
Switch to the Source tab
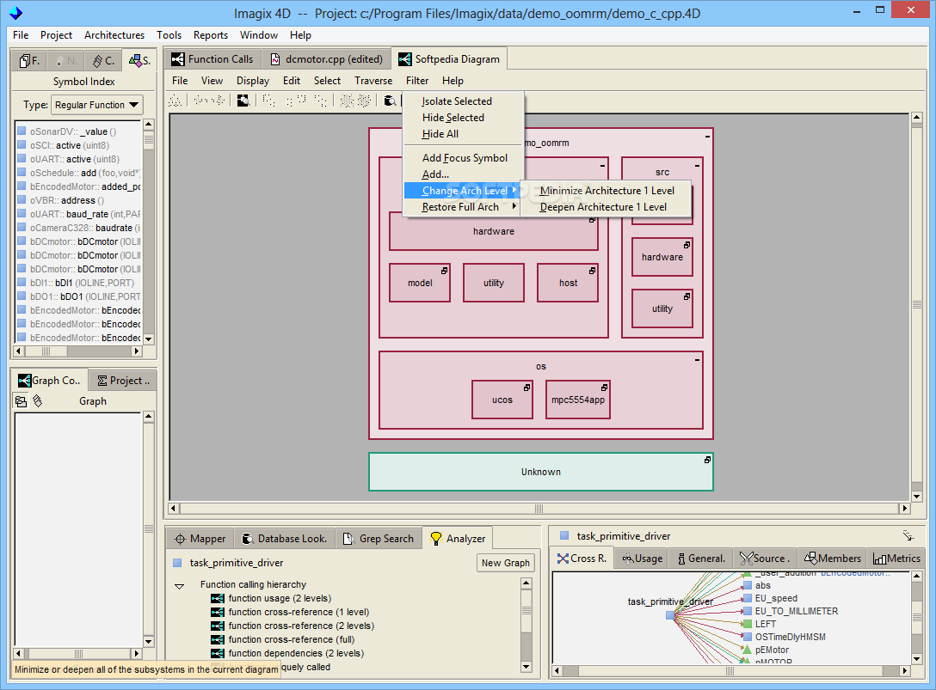pos(766,559)
